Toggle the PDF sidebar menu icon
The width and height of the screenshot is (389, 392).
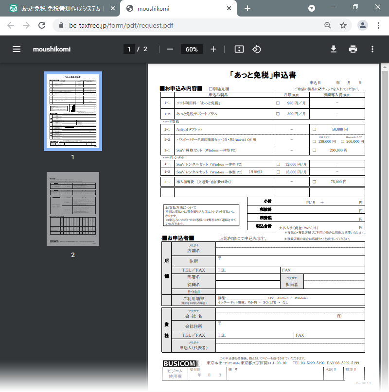(17, 49)
